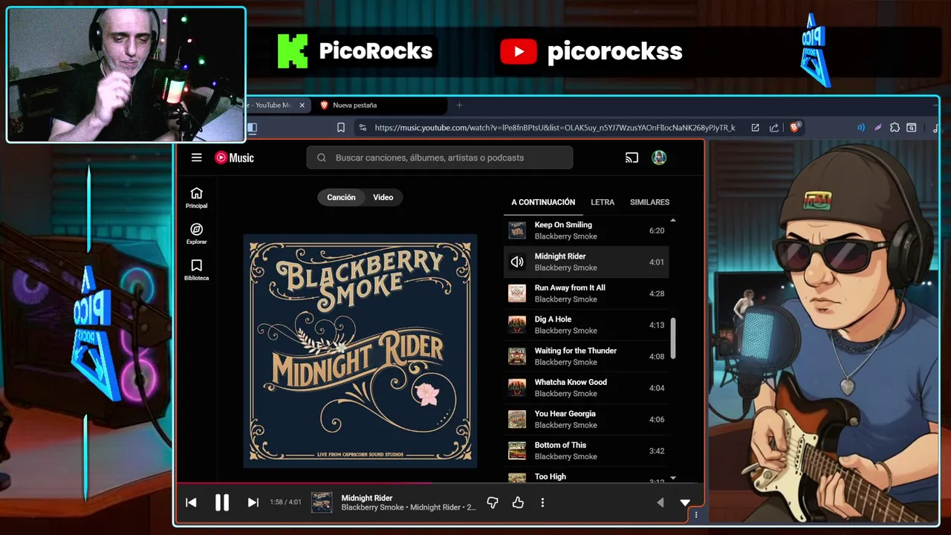Play Whatcha Know Good
The width and height of the screenshot is (951, 535).
pos(586,388)
